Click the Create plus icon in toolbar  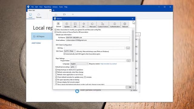(73, 15)
